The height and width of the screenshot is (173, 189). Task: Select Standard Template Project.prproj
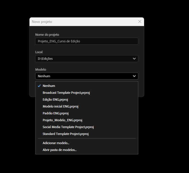coord(87,134)
